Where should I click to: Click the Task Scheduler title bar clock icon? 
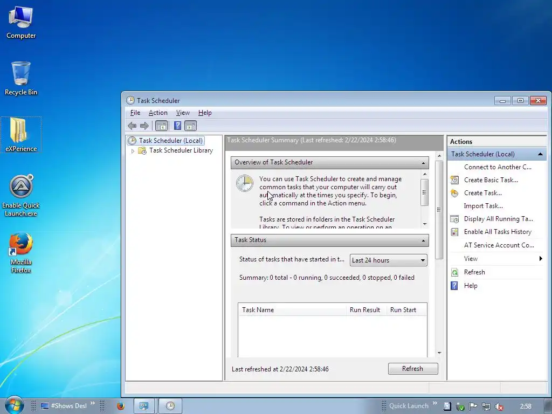[130, 100]
